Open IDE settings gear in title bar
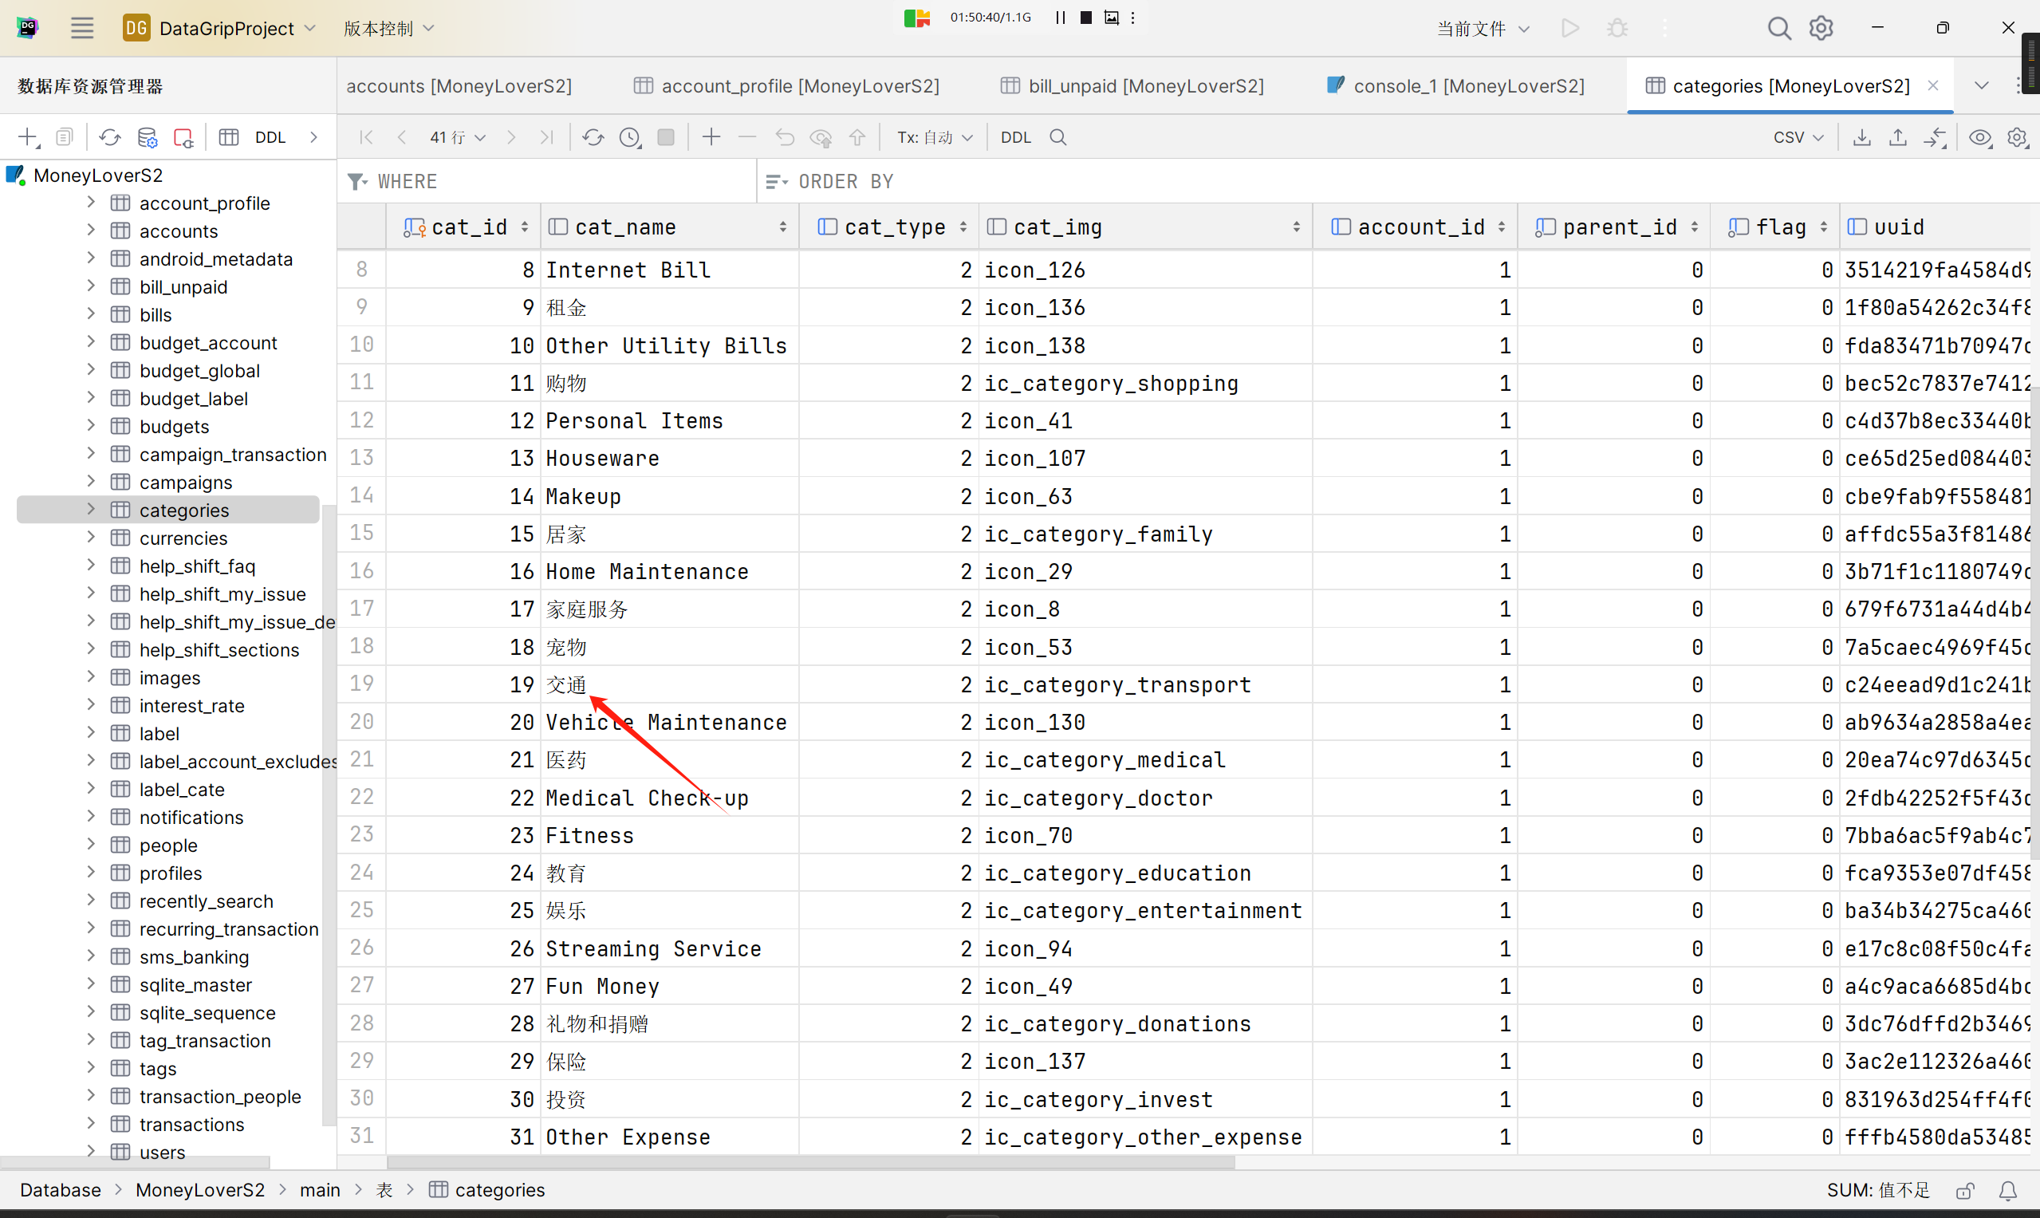 [1821, 28]
